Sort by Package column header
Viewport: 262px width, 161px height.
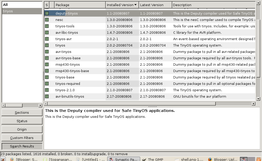[80, 5]
